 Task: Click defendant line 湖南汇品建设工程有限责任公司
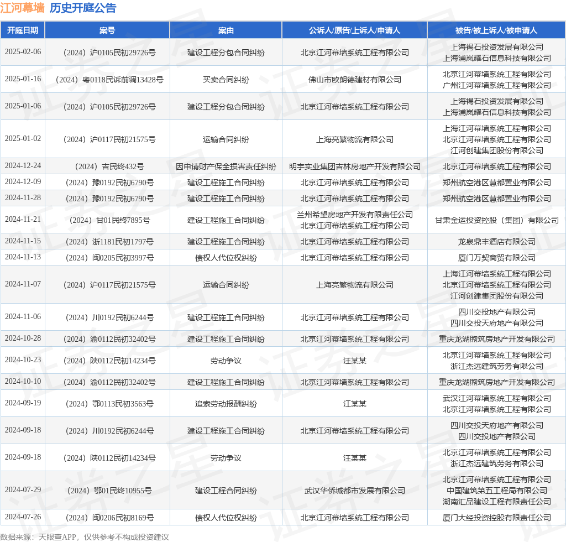click(497, 502)
